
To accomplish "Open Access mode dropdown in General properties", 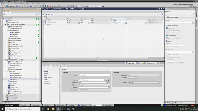I will click(x=109, y=90).
